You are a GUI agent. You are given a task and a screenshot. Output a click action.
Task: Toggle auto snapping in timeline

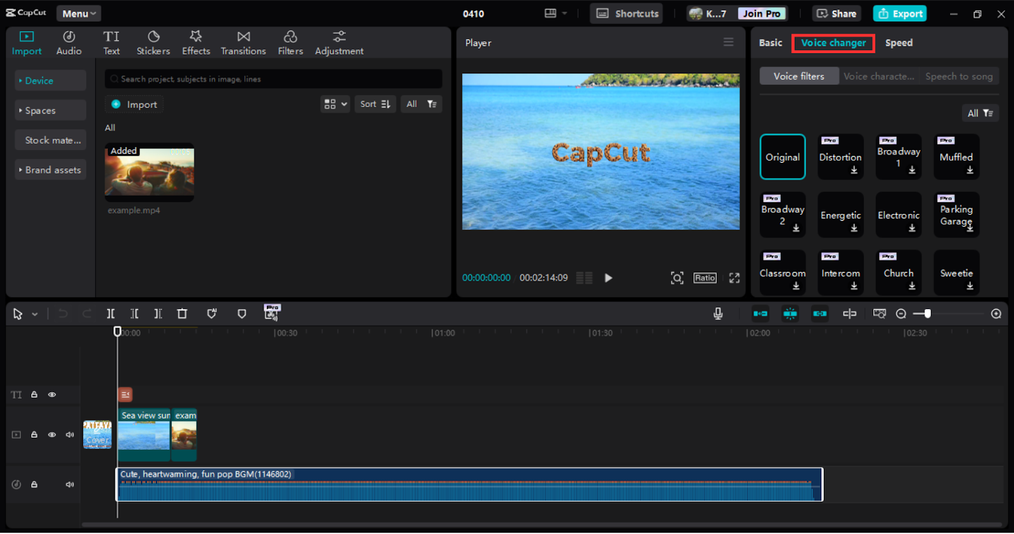coord(790,314)
